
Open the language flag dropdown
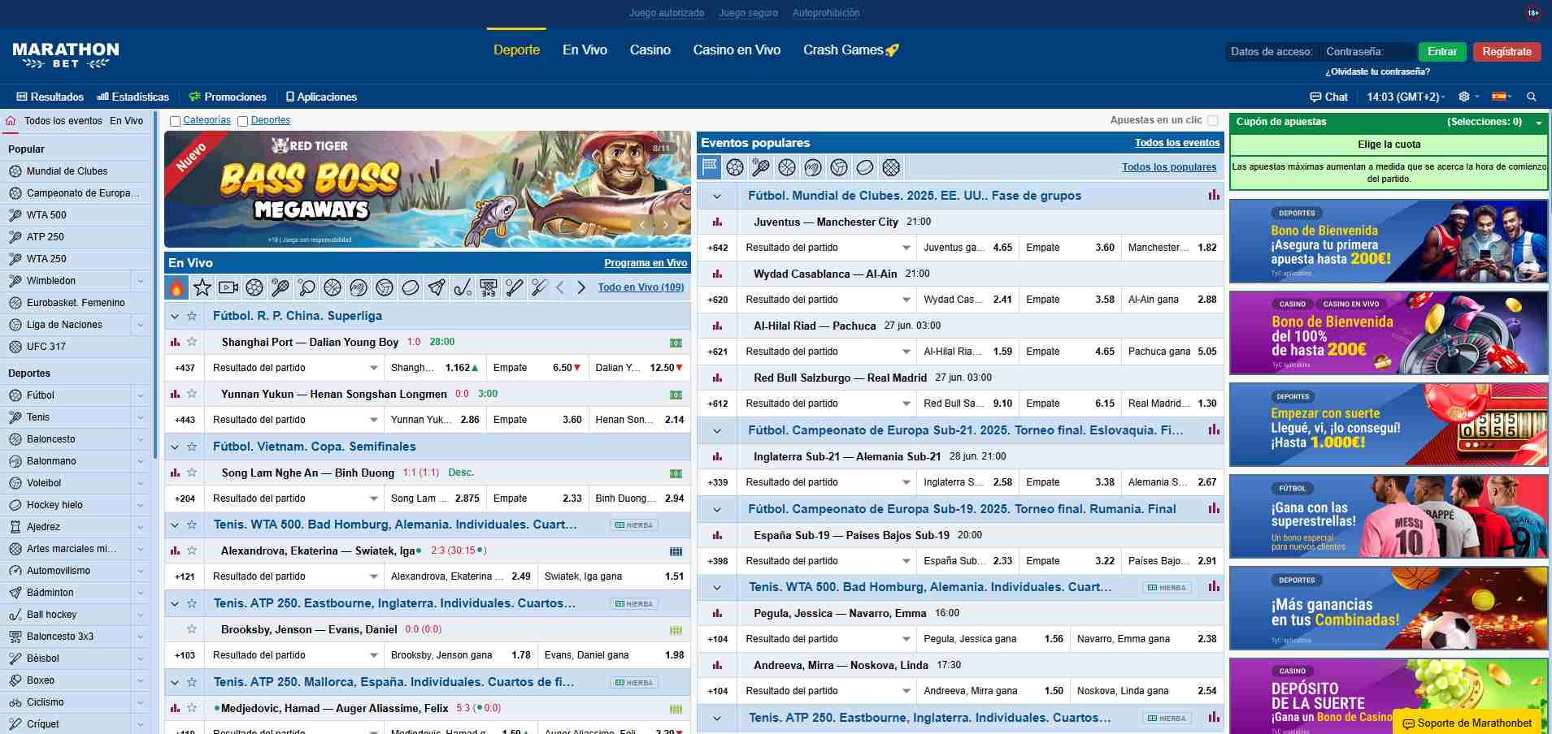pos(1501,97)
